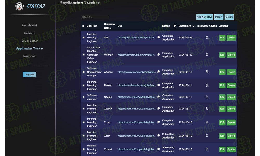Select the Amazon row checkbox

tap(84, 72)
